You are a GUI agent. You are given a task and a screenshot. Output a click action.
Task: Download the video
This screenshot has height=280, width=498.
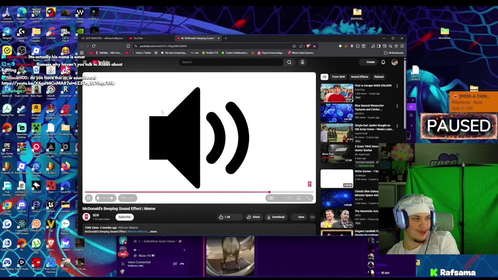(x=275, y=217)
